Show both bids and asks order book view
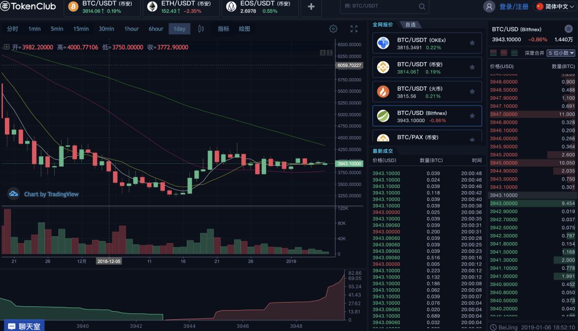 click(493, 53)
